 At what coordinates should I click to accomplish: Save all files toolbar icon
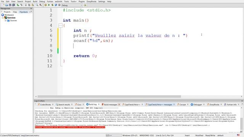(14, 5)
